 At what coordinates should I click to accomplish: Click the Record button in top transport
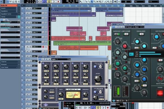[x=58, y=1]
